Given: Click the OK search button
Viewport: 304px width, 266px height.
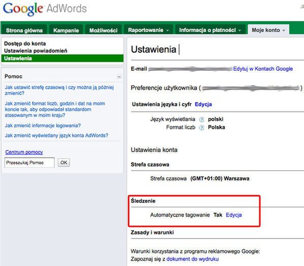Looking at the screenshot, I should 64,163.
